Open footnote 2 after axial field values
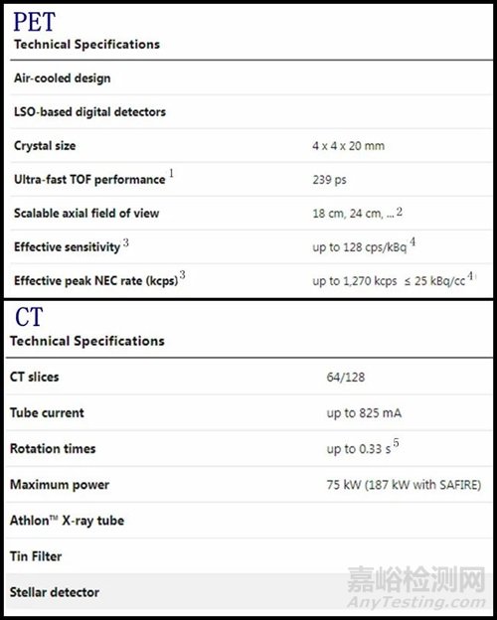This screenshot has height=620, width=497. 400,212
